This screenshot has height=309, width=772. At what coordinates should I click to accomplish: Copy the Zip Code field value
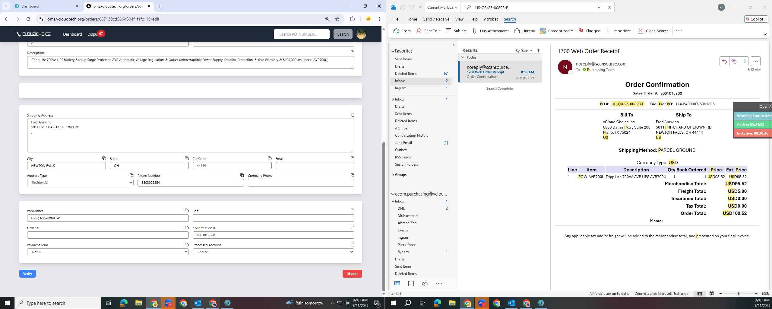tap(270, 158)
